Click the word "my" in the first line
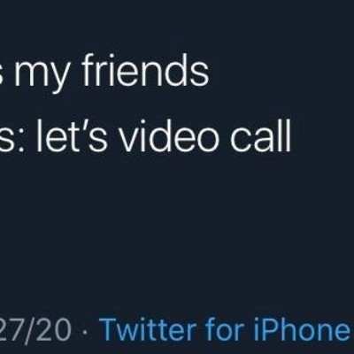 click(x=44, y=76)
